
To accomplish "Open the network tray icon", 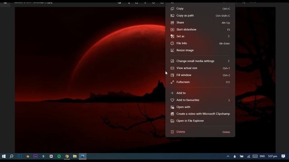I will pyautogui.click(x=248, y=157).
